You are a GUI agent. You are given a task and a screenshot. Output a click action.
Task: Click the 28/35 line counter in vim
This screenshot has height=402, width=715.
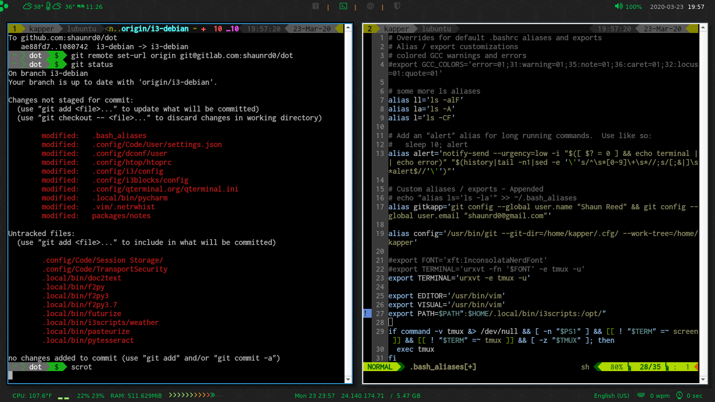(x=650, y=367)
